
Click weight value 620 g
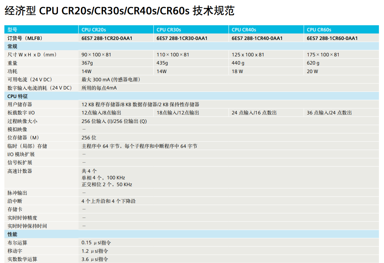[313, 63]
